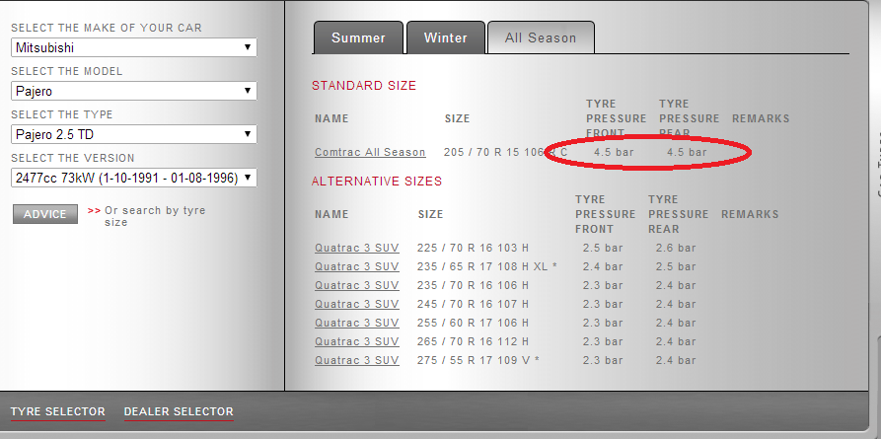The height and width of the screenshot is (439, 881).
Task: Open the version dropdown showing 2477cc 73kW
Action: click(x=134, y=178)
